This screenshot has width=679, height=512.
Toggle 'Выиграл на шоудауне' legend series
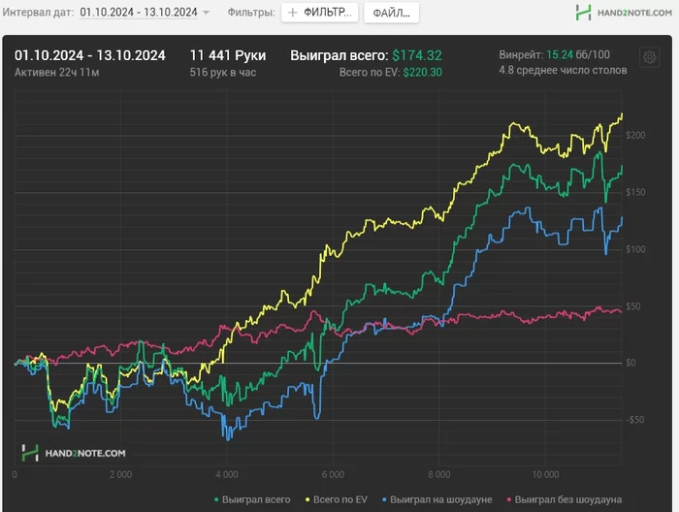(x=436, y=499)
